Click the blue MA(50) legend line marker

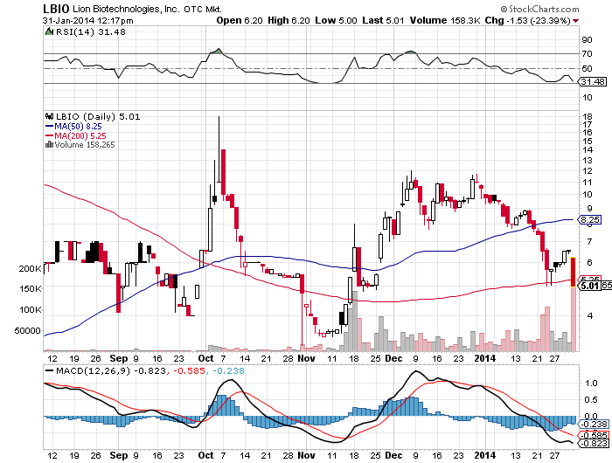pyautogui.click(x=49, y=126)
